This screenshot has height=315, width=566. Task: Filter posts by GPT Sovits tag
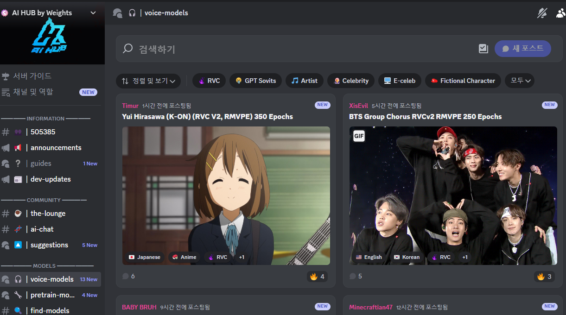pos(255,81)
